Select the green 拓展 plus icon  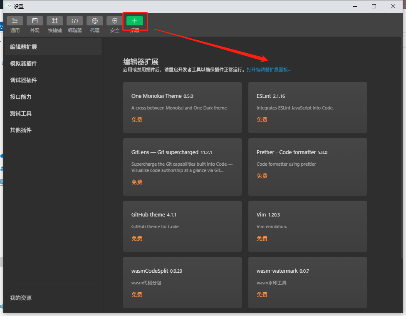click(135, 21)
